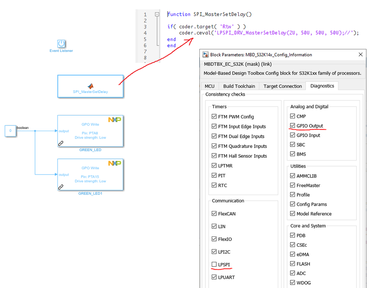
Task: Uncheck the RTC checkbox
Action: click(214, 185)
